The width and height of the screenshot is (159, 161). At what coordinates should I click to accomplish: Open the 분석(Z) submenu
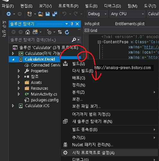click(109, 92)
